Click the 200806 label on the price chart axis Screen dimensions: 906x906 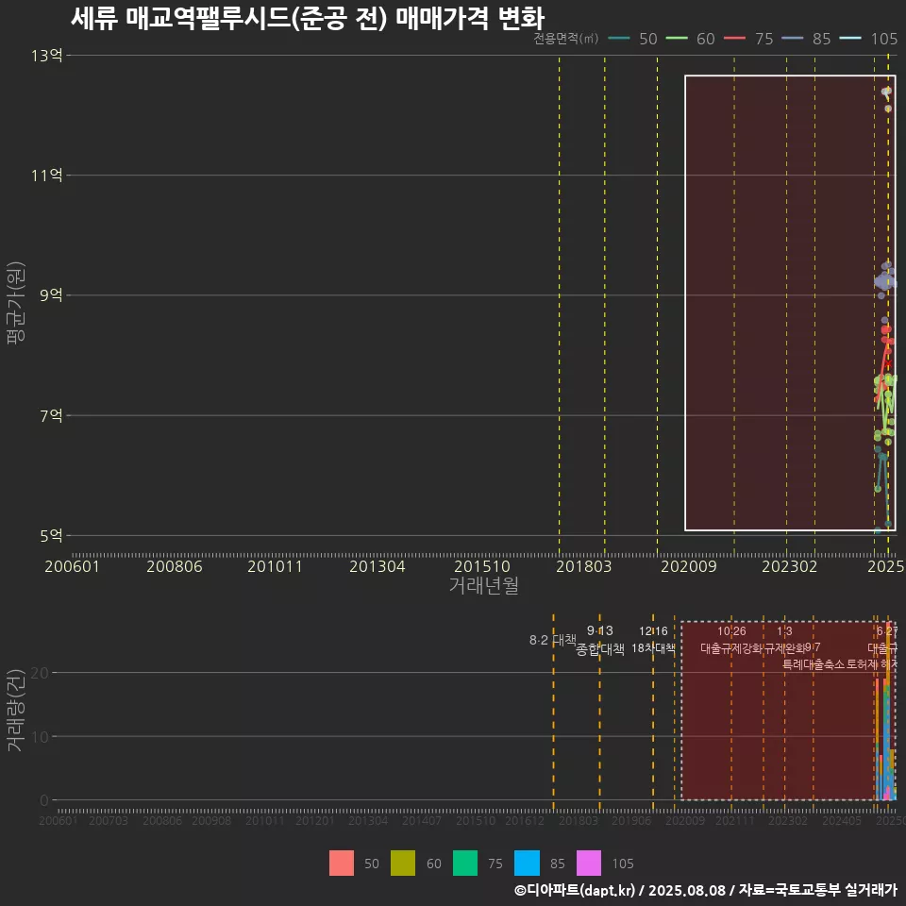(x=175, y=566)
